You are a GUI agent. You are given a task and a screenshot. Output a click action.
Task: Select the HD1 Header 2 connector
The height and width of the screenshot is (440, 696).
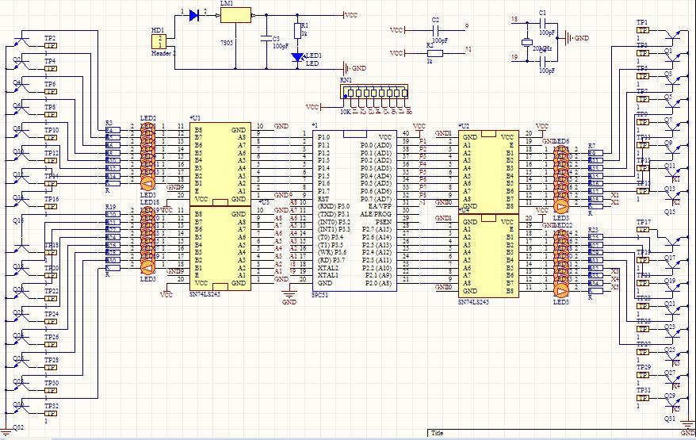160,40
